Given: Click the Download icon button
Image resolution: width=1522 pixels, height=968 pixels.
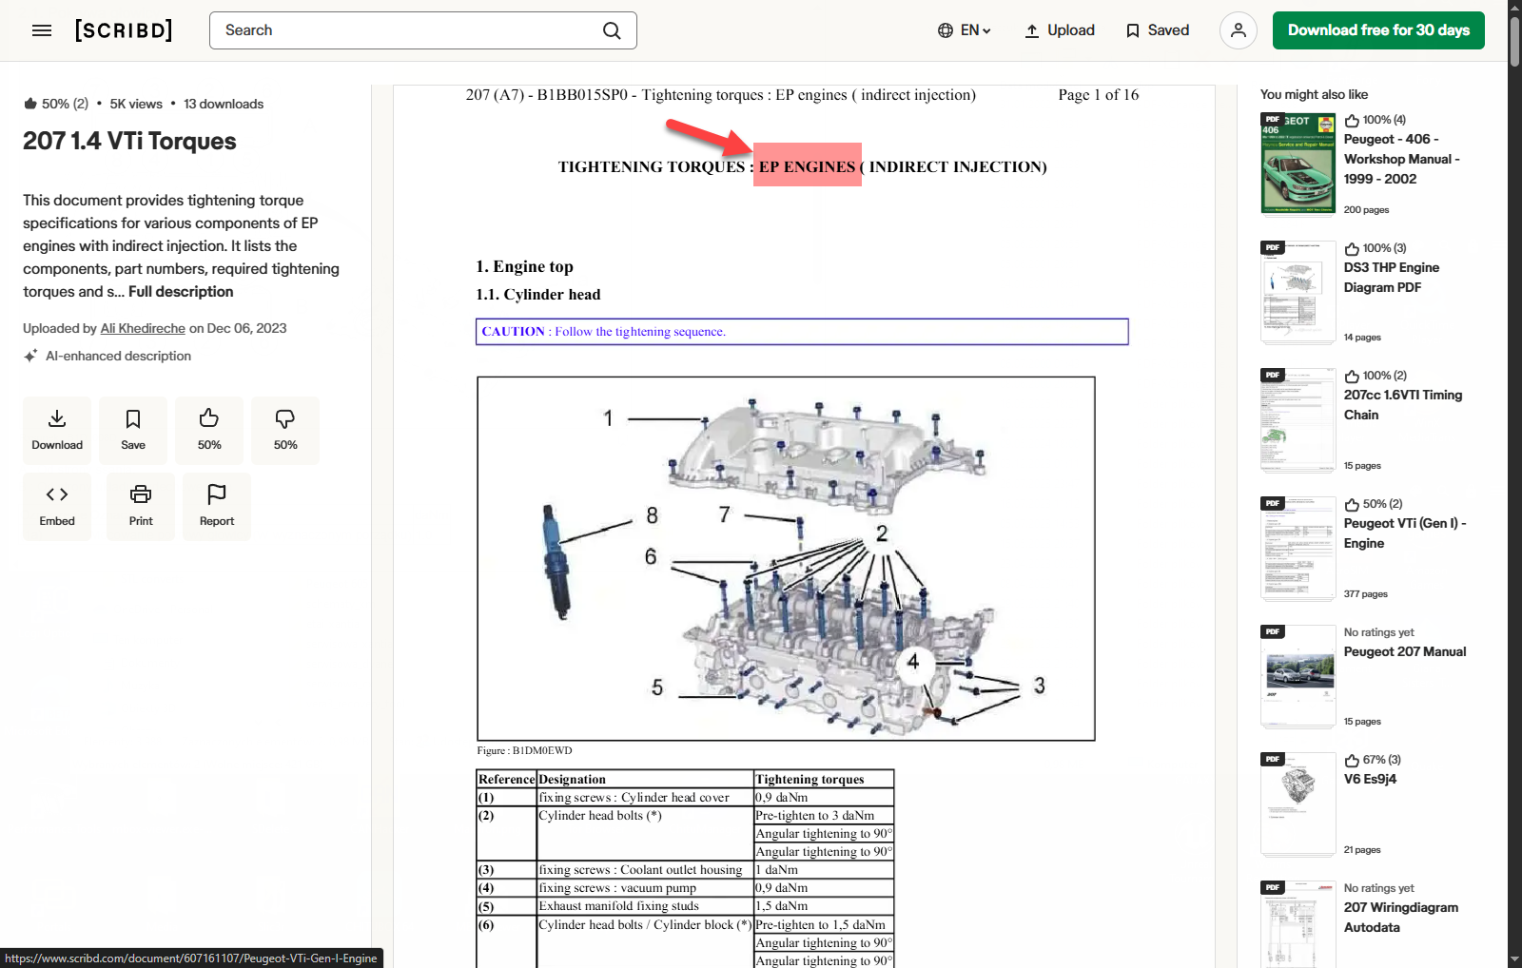Looking at the screenshot, I should [57, 430].
